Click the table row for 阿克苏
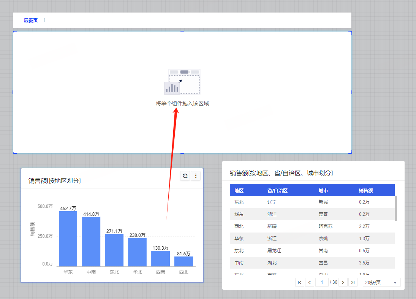Screen dimensions: 416x299 point(312,226)
